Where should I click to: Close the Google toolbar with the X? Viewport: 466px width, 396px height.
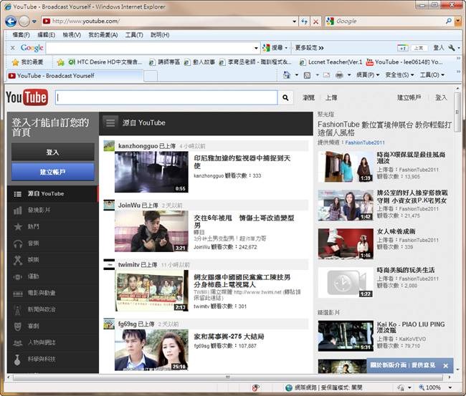point(12,47)
